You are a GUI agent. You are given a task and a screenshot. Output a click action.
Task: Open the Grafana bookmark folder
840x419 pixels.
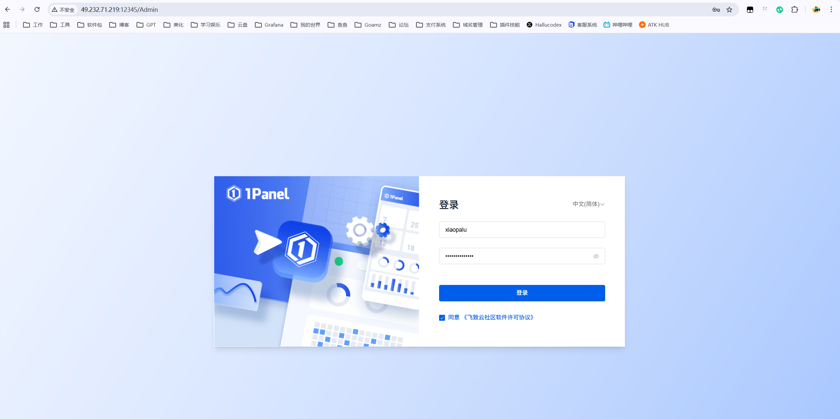[269, 25]
